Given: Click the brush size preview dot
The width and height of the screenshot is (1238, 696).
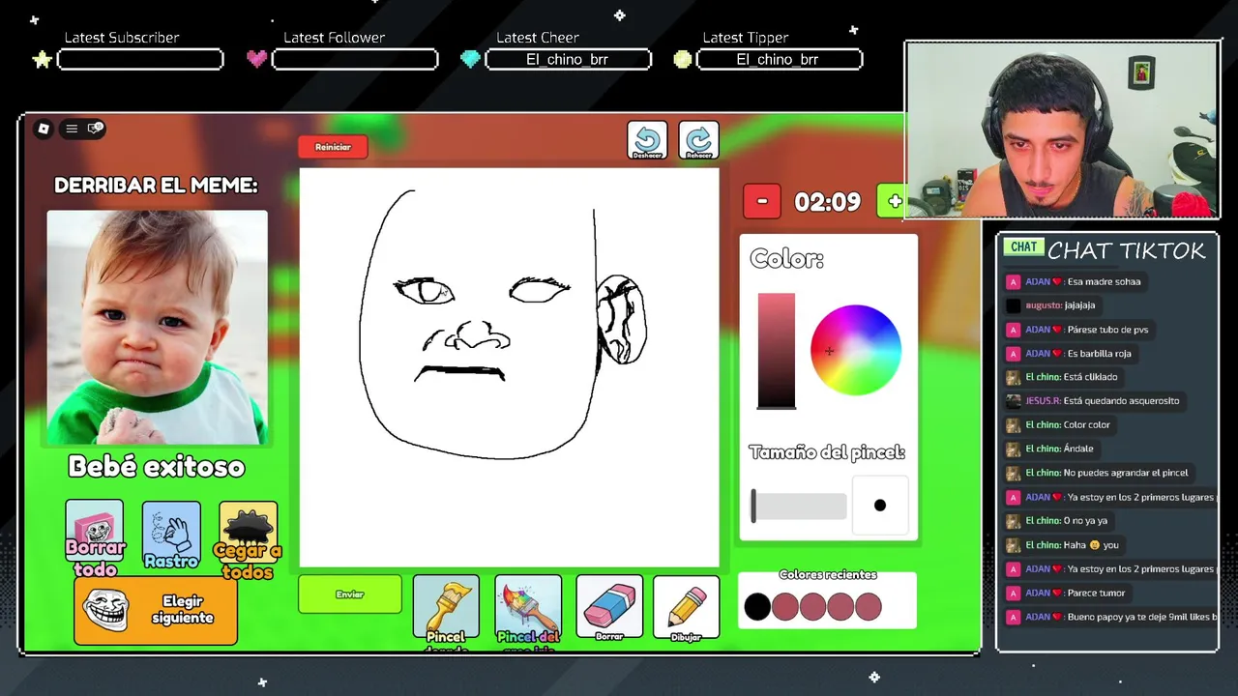Looking at the screenshot, I should click(x=880, y=506).
